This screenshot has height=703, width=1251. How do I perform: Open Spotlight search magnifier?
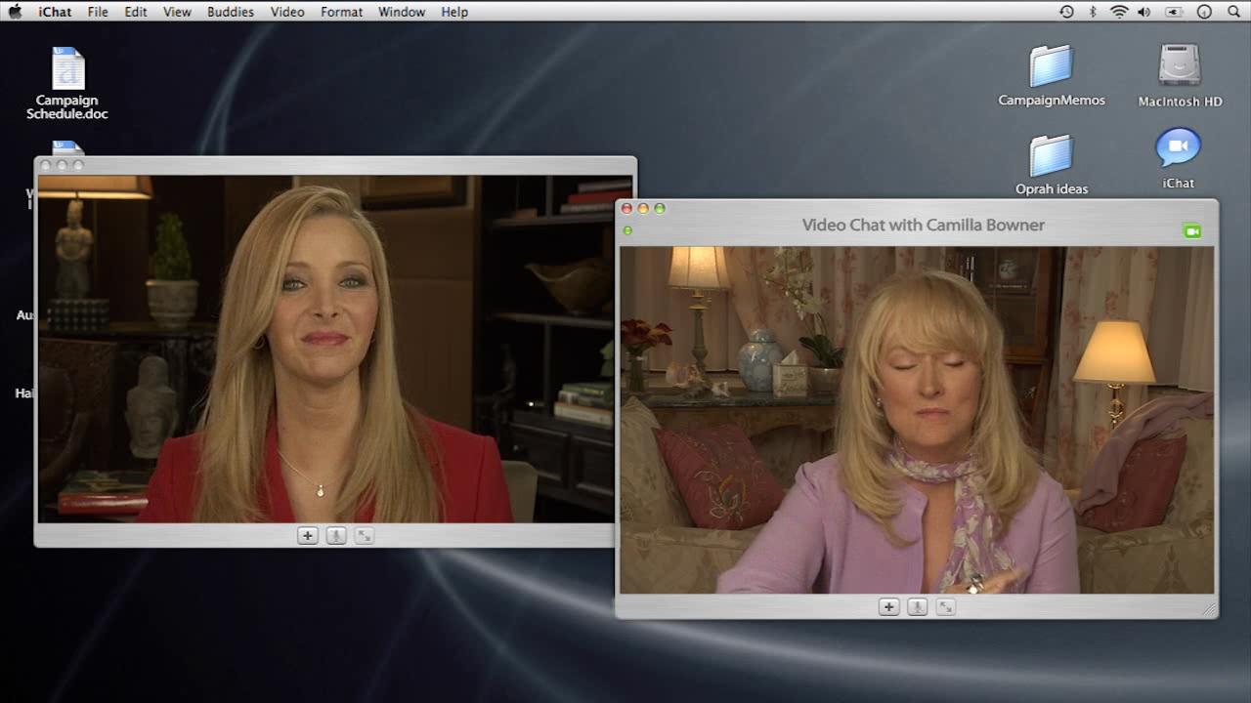tap(1233, 12)
